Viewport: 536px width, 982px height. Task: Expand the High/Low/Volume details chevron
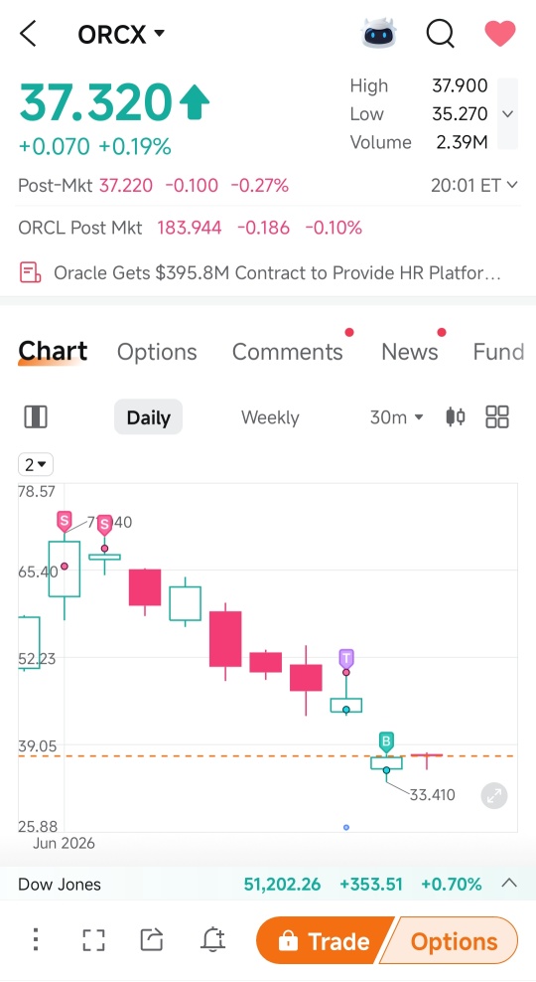[x=508, y=114]
